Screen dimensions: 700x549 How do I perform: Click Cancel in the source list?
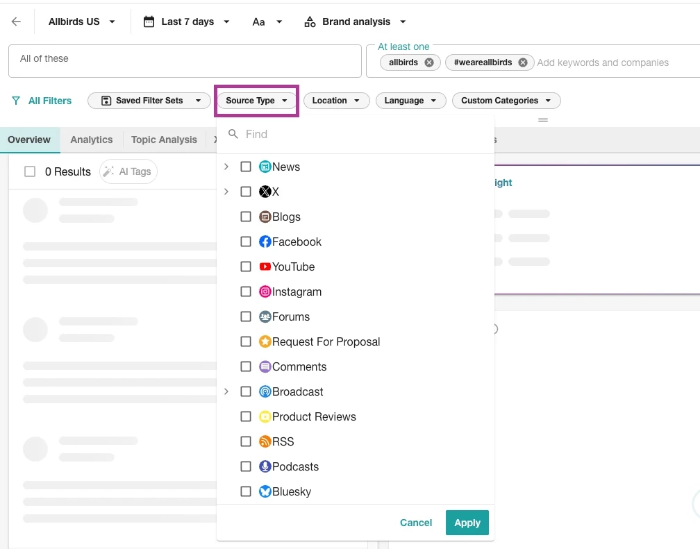pos(415,522)
